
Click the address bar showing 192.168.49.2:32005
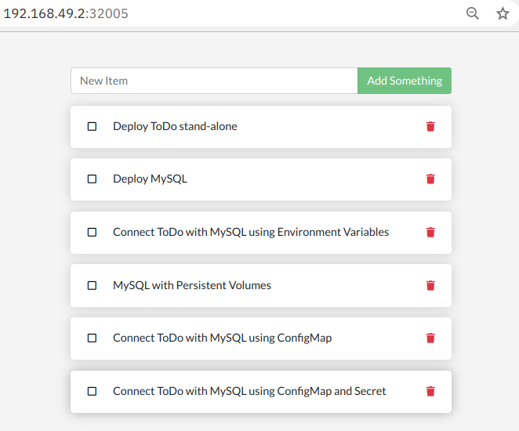coord(67,13)
